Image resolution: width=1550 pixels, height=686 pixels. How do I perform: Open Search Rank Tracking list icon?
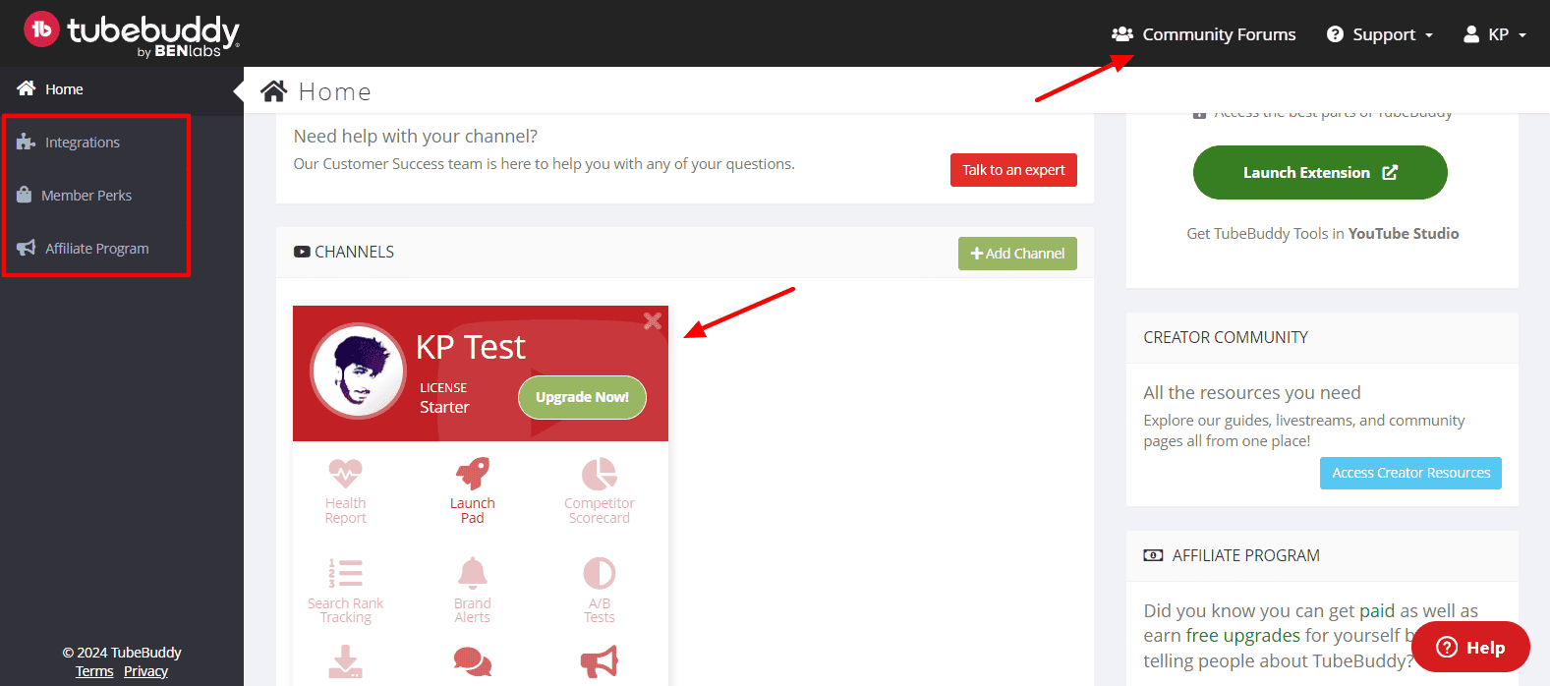point(345,573)
